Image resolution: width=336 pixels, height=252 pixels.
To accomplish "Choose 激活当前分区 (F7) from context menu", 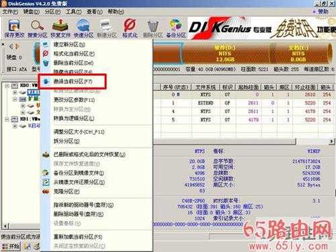I will (72, 81).
